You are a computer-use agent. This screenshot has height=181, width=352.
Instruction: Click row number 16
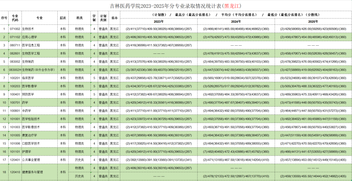[4, 152]
